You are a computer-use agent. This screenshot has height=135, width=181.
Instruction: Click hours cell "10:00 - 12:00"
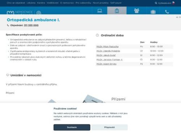157,51
